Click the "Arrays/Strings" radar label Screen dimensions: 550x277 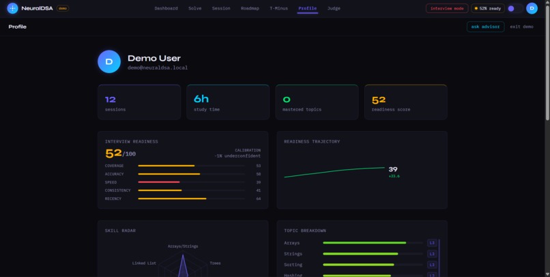tap(183, 246)
